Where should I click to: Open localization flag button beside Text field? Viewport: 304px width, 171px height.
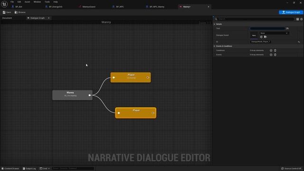pos(287,28)
